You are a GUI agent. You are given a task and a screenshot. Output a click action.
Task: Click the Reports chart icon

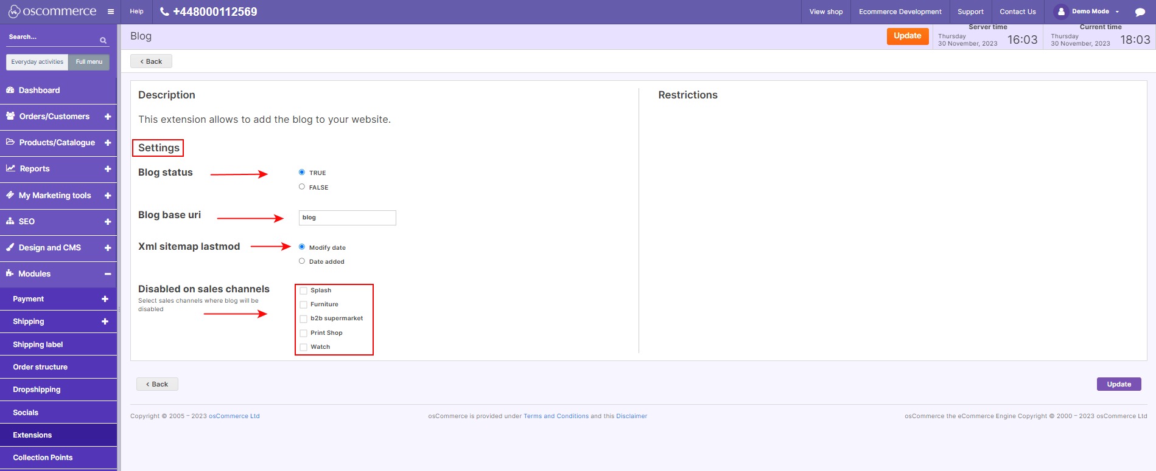(x=10, y=168)
